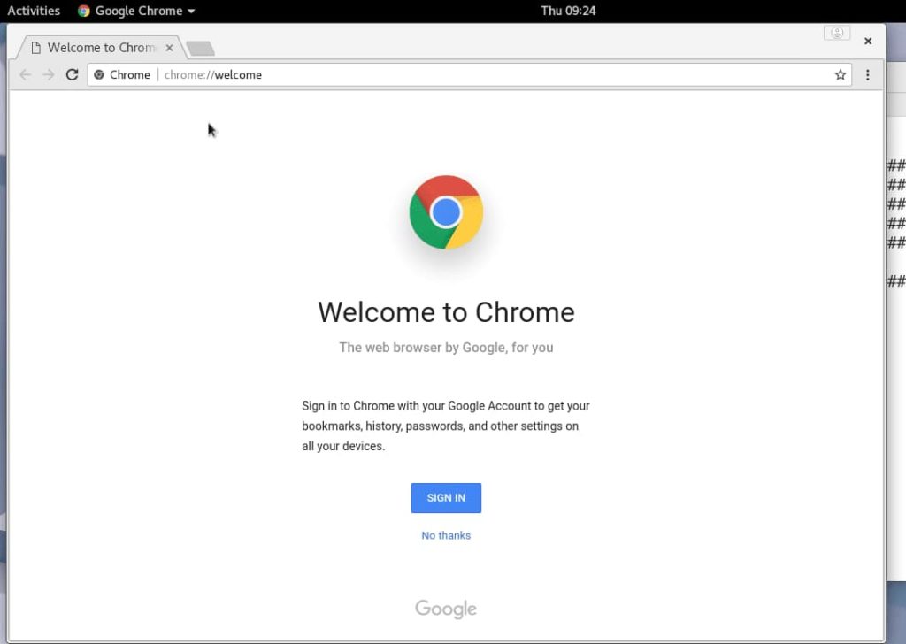The width and height of the screenshot is (906, 644).
Task: Click the Welcome to Chrome heading
Action: pos(446,312)
